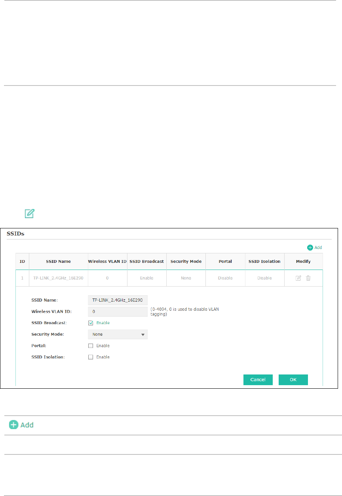Click the plus Add icon in the table below the screenshot

point(21,425)
